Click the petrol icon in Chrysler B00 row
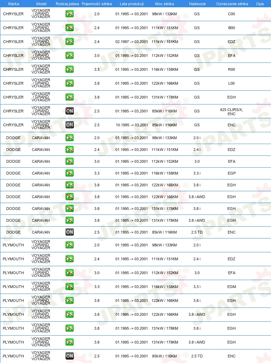 (x=70, y=28)
